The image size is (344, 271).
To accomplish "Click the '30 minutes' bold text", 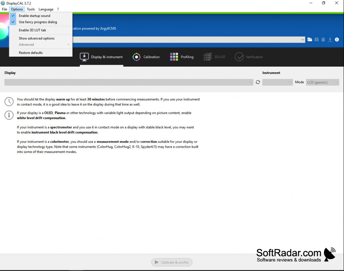I will click(96, 99).
